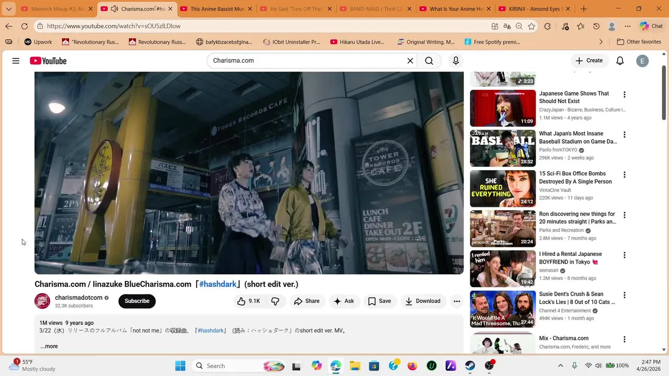Image resolution: width=669 pixels, height=376 pixels.
Task: Open options for 'Mix - Charisma.com'
Action: [624, 339]
